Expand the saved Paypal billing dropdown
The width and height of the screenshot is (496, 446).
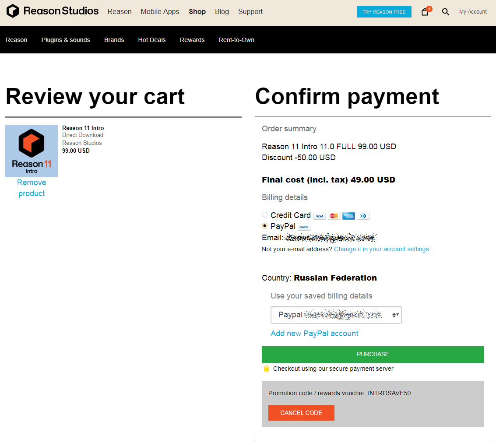pyautogui.click(x=336, y=315)
